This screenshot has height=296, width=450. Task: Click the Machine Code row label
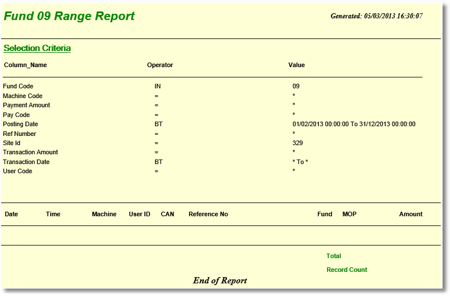pyautogui.click(x=22, y=96)
